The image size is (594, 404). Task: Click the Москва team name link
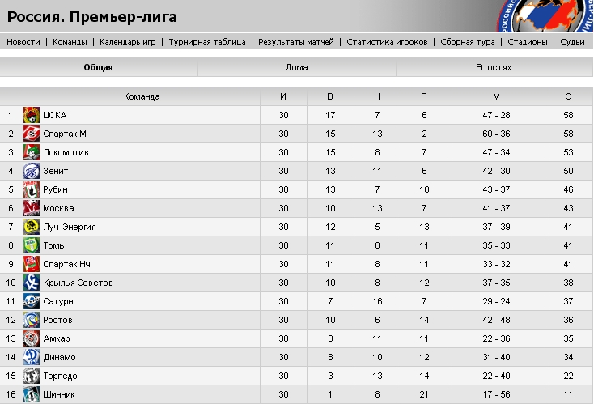[58, 208]
